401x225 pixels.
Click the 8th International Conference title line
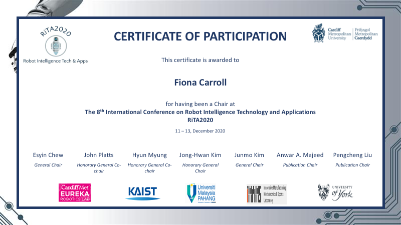pos(200,112)
